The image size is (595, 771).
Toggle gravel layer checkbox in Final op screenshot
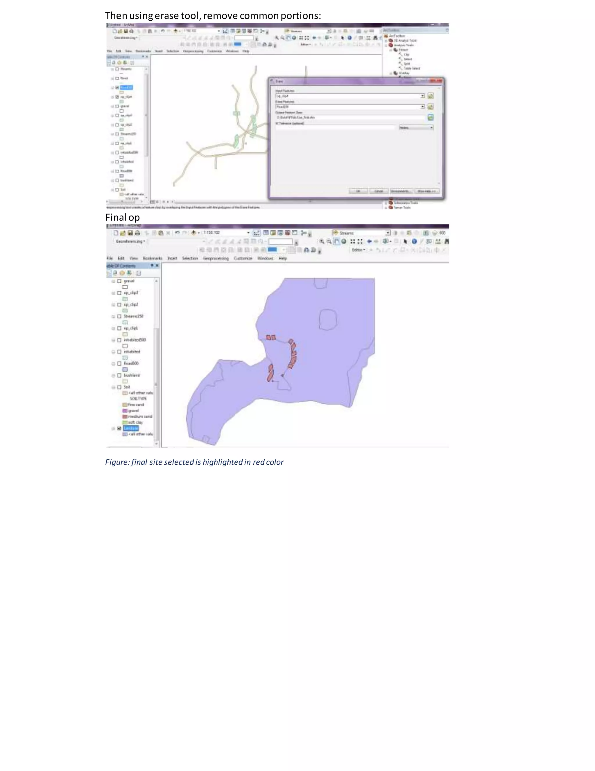point(119,281)
